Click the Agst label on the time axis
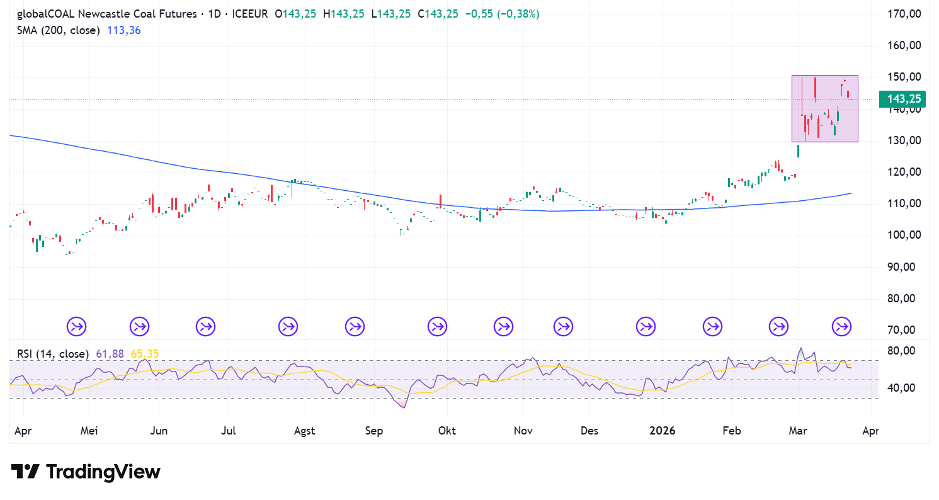The width and height of the screenshot is (939, 500). click(304, 431)
